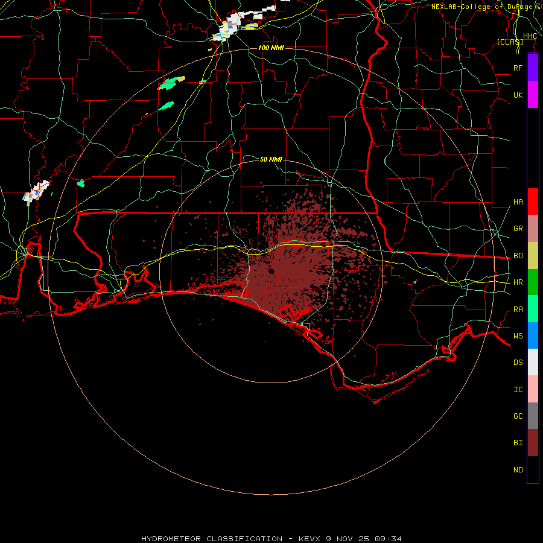Click the RA legend label
Screen dimensions: 543x543
click(518, 310)
